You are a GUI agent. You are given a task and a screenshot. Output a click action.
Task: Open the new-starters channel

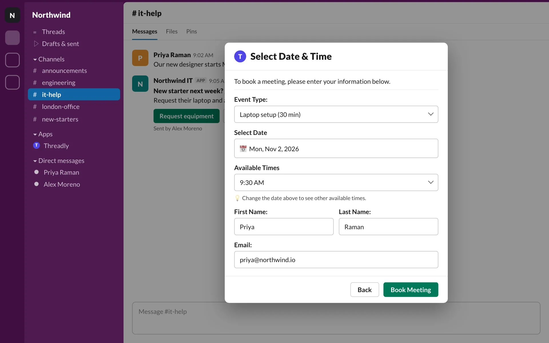[x=74, y=119]
